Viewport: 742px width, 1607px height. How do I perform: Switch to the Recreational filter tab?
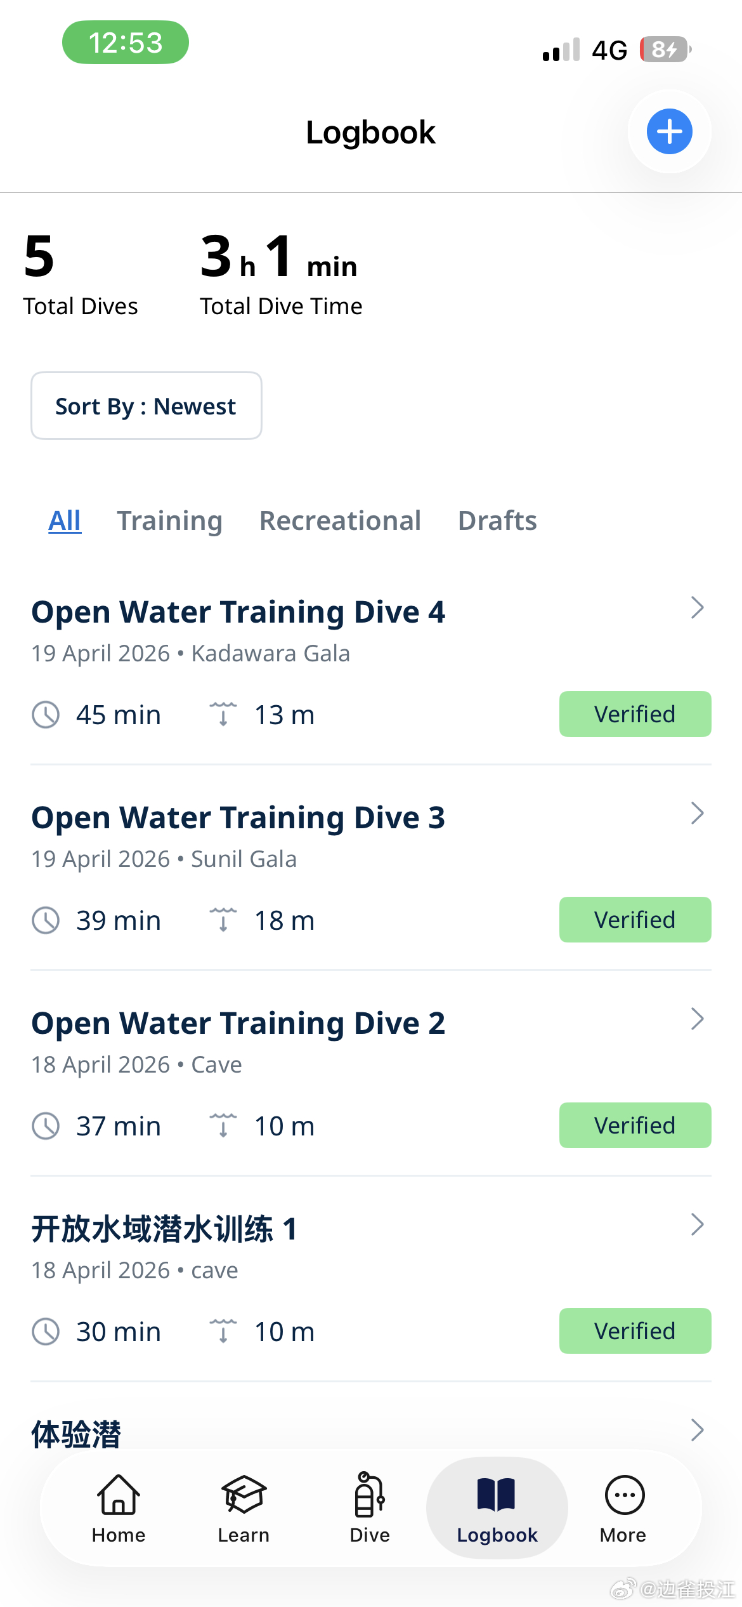point(340,520)
